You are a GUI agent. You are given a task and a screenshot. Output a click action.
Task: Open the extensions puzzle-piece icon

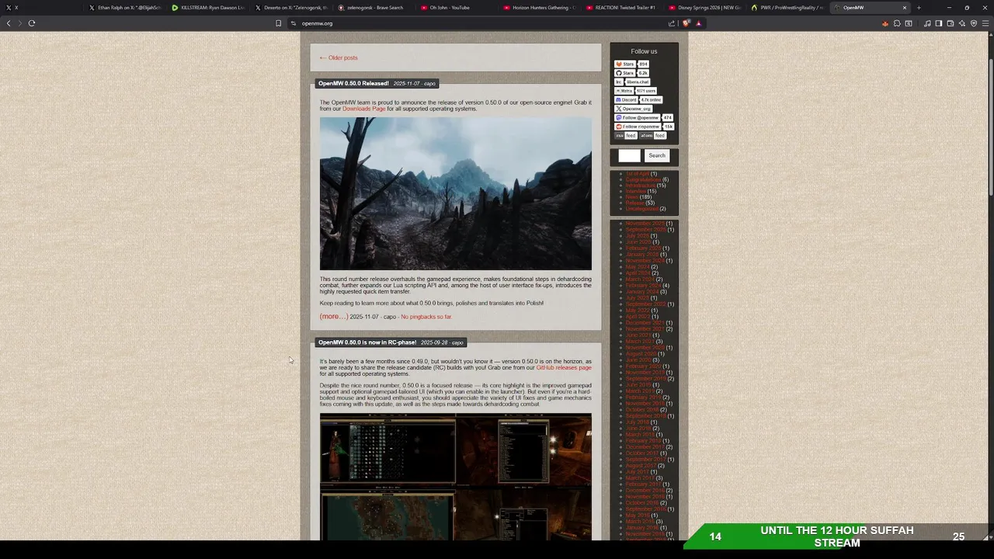point(896,23)
